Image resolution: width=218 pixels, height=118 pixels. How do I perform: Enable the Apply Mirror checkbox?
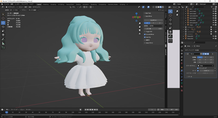tap(145, 43)
